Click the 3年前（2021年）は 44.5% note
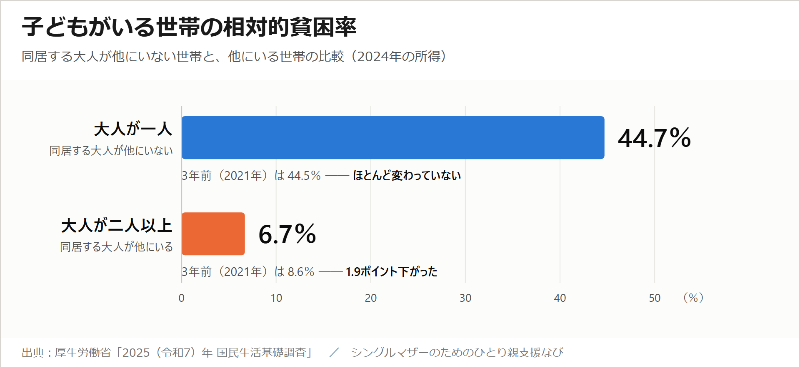 251,175
